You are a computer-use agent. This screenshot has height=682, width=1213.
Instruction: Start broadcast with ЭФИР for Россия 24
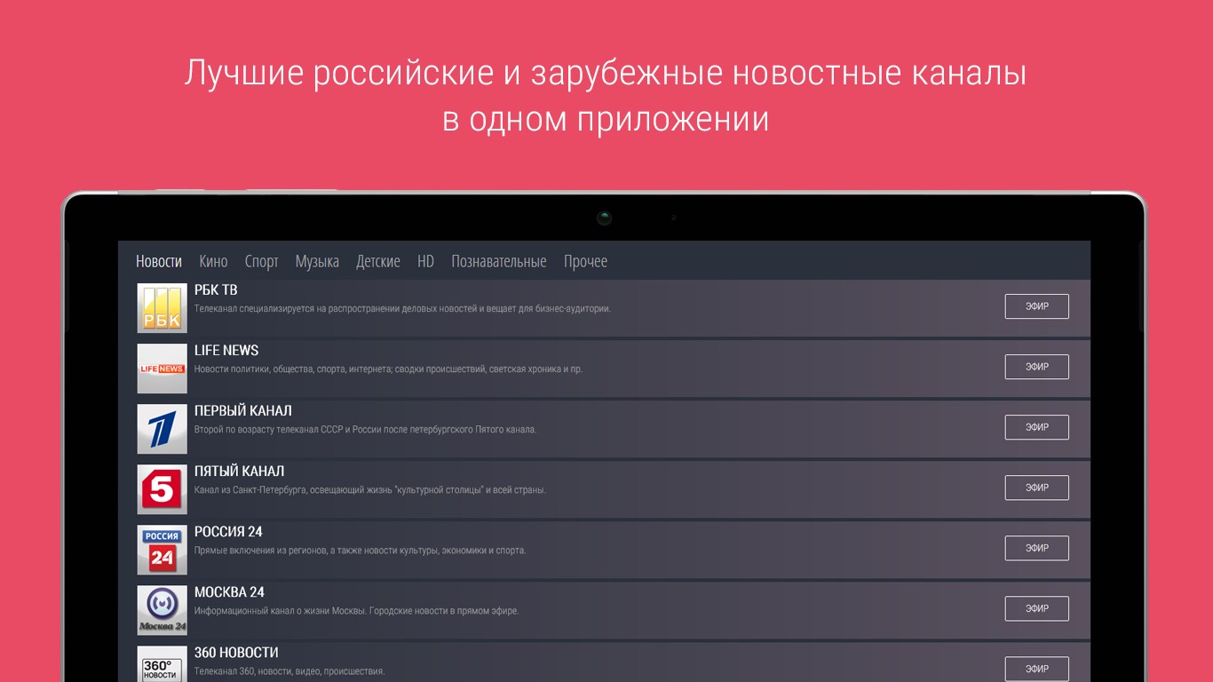pyautogui.click(x=1036, y=548)
